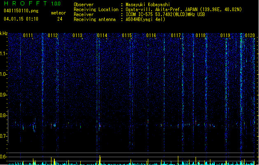
Task: Click the antenna value A504HB(yagi 4el)
Action: 145,19
